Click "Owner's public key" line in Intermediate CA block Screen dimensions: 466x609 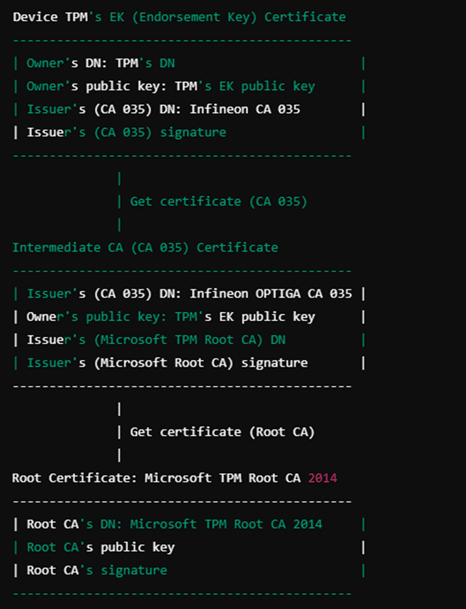click(x=171, y=317)
